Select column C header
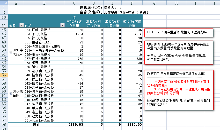The image size is (220, 130). [x=74, y=3]
